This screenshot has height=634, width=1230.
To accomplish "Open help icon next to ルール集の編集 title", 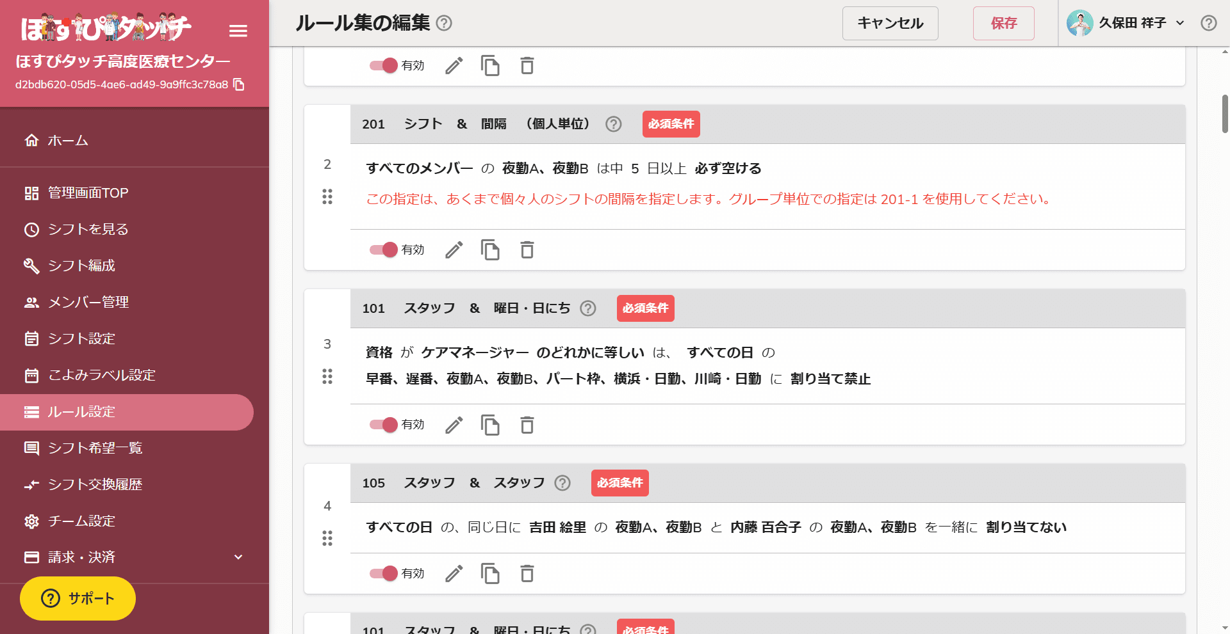I will point(444,24).
